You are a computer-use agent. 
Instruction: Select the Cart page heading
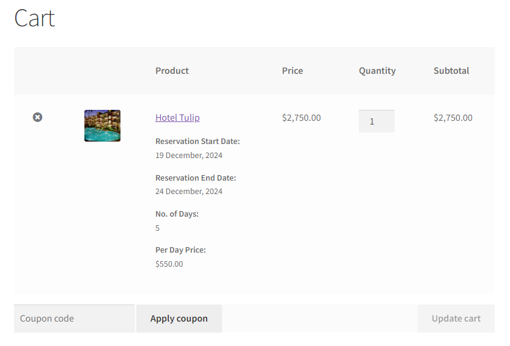[34, 18]
